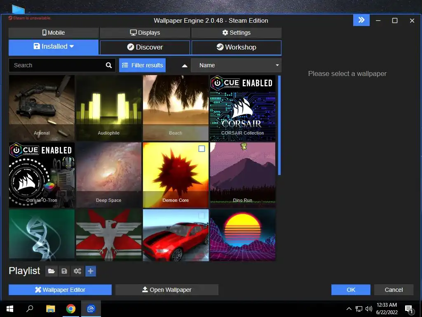Open the Name sort dropdown
Screen dimensions: 422x317
pyautogui.click(x=236, y=65)
